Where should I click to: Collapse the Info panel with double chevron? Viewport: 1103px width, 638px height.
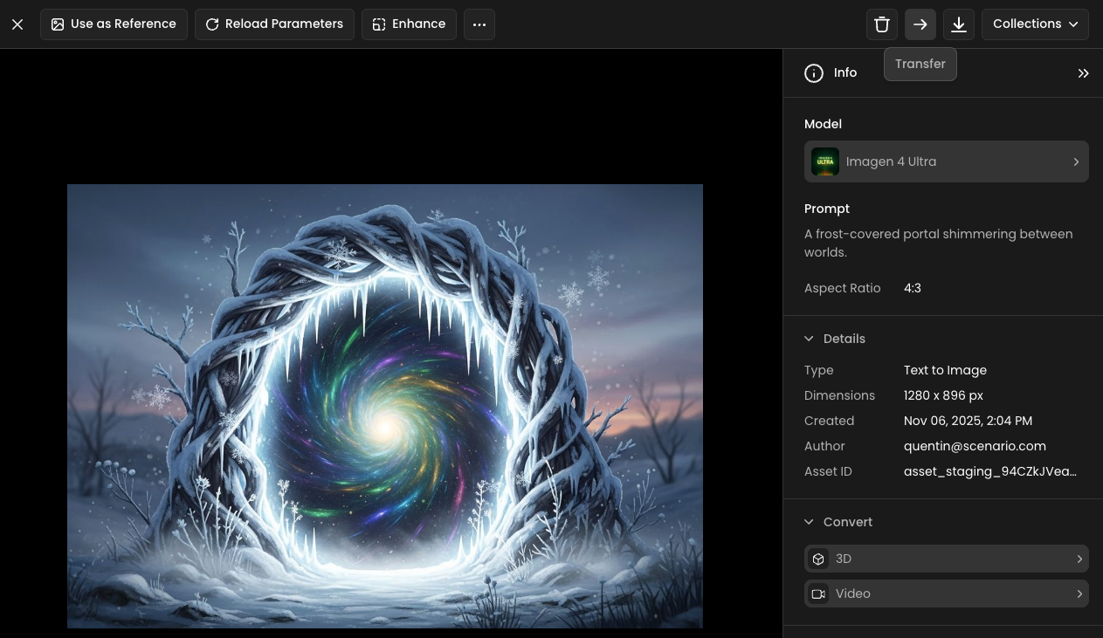pyautogui.click(x=1083, y=73)
